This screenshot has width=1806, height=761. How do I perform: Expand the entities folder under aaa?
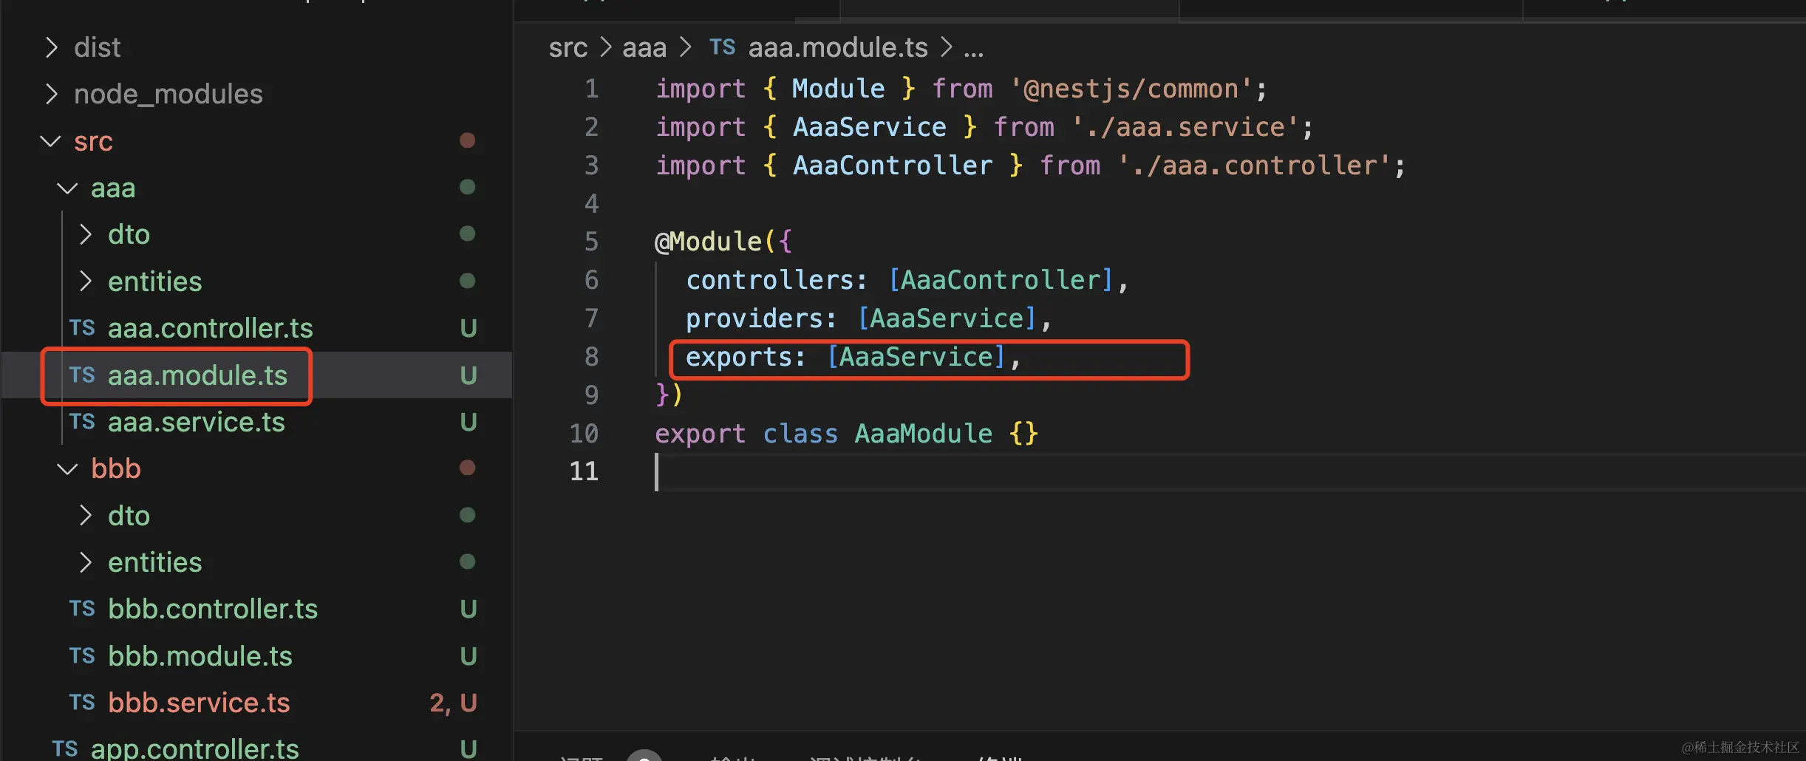[x=86, y=281]
